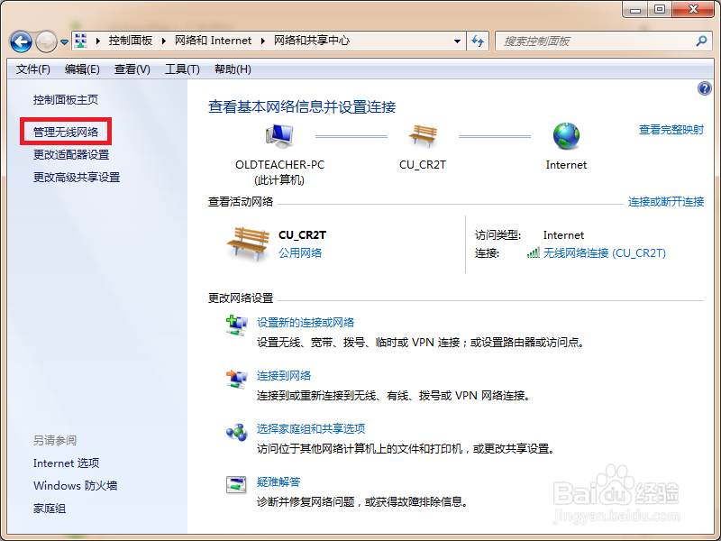Open the 查看 menu
This screenshot has width=721, height=541.
[x=129, y=69]
